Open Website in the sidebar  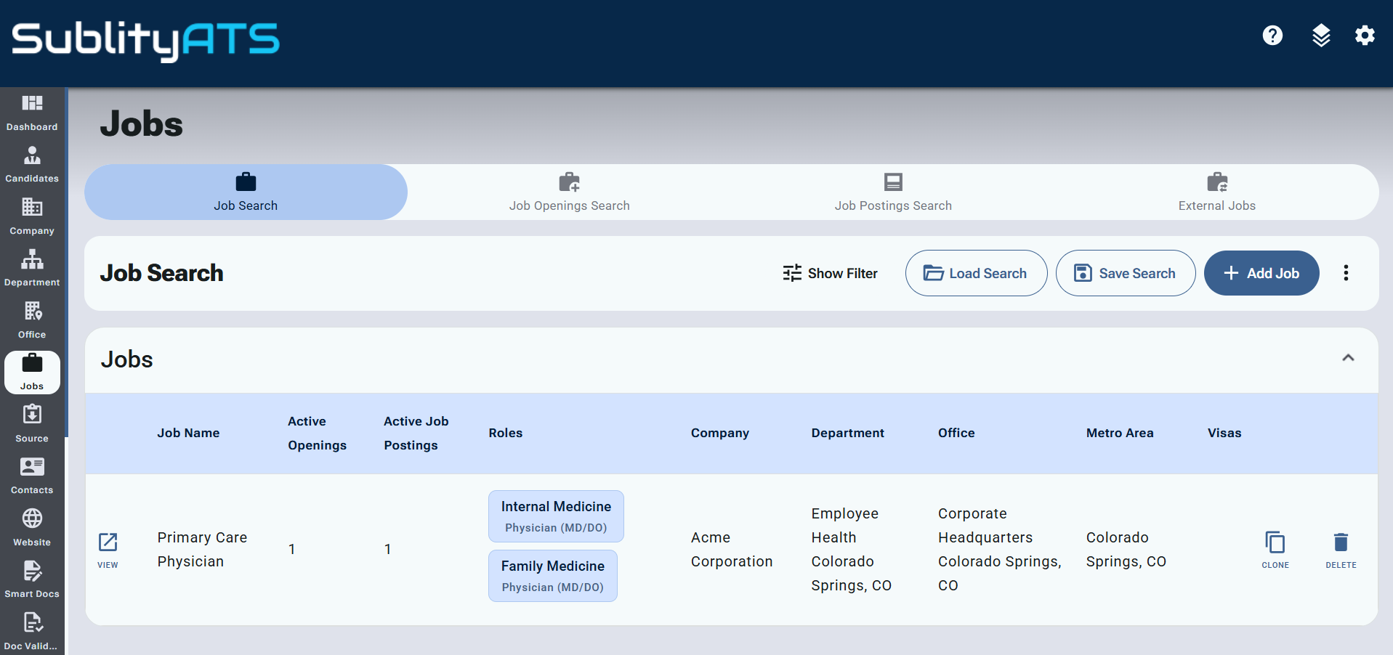point(32,529)
